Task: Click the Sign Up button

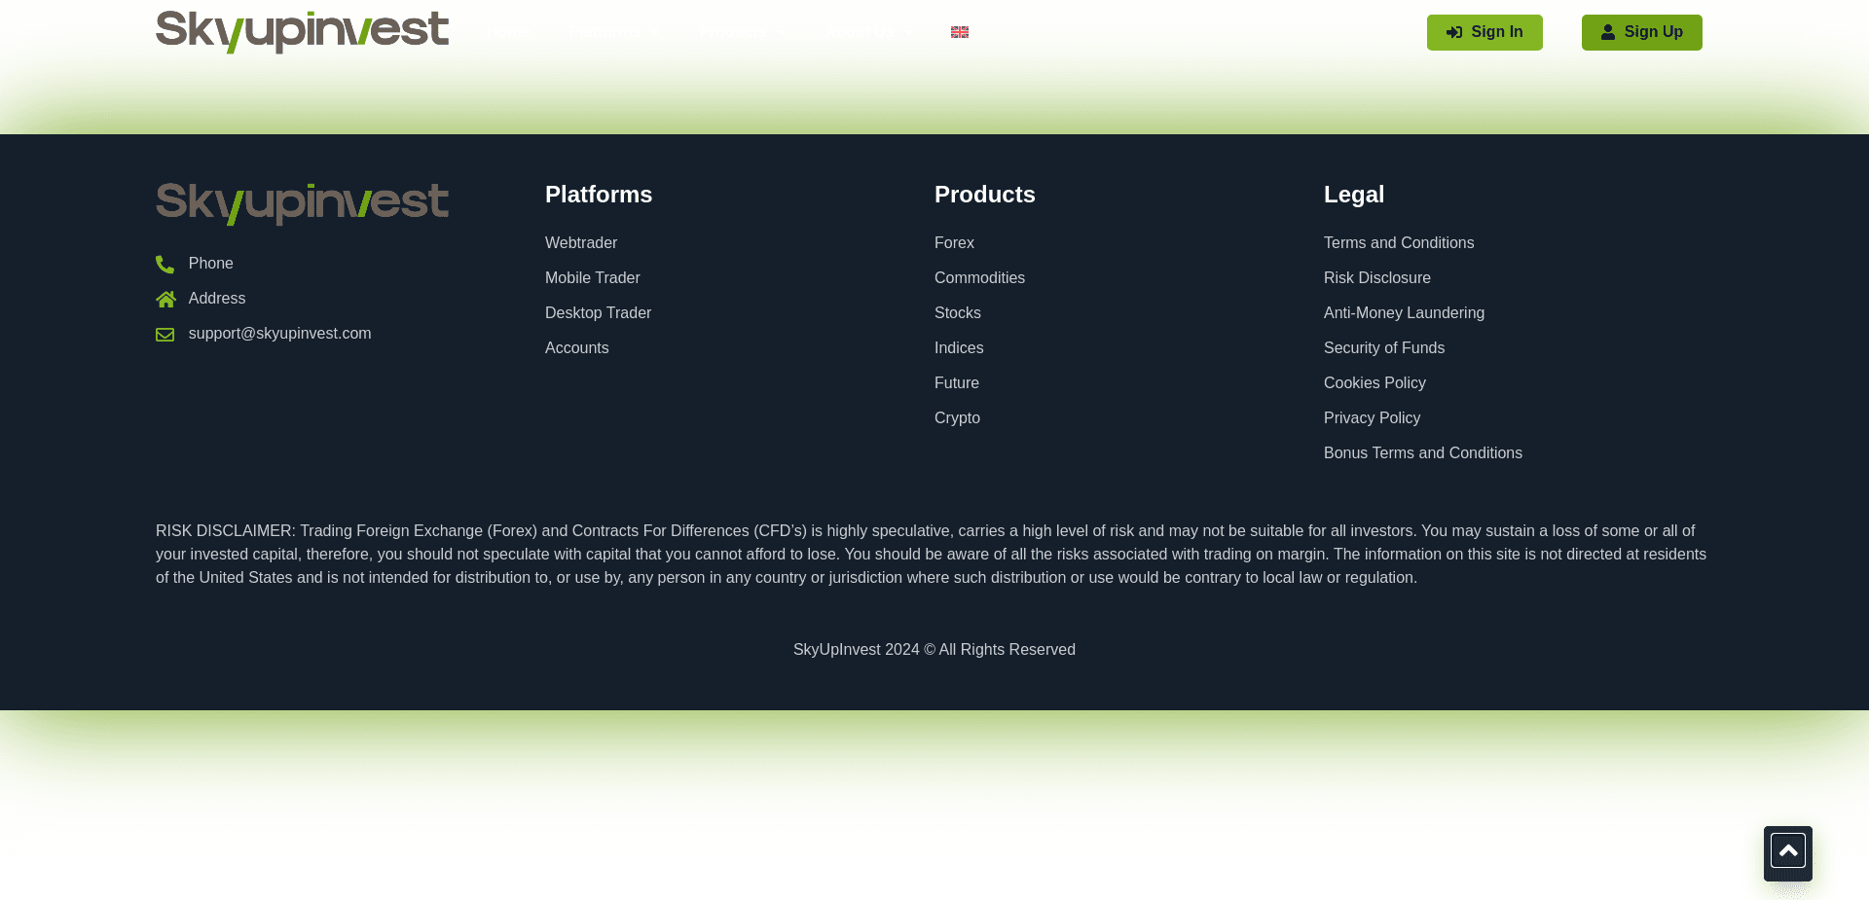Action: [x=1641, y=32]
